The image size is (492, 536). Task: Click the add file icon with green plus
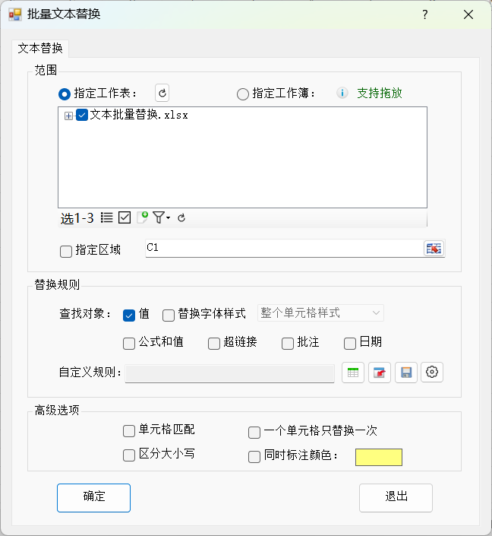click(142, 218)
